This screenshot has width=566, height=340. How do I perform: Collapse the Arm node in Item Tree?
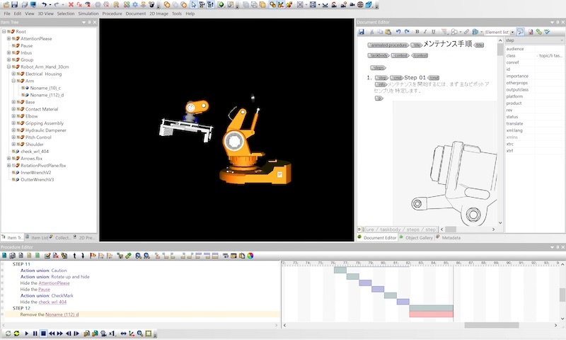[x=14, y=81]
